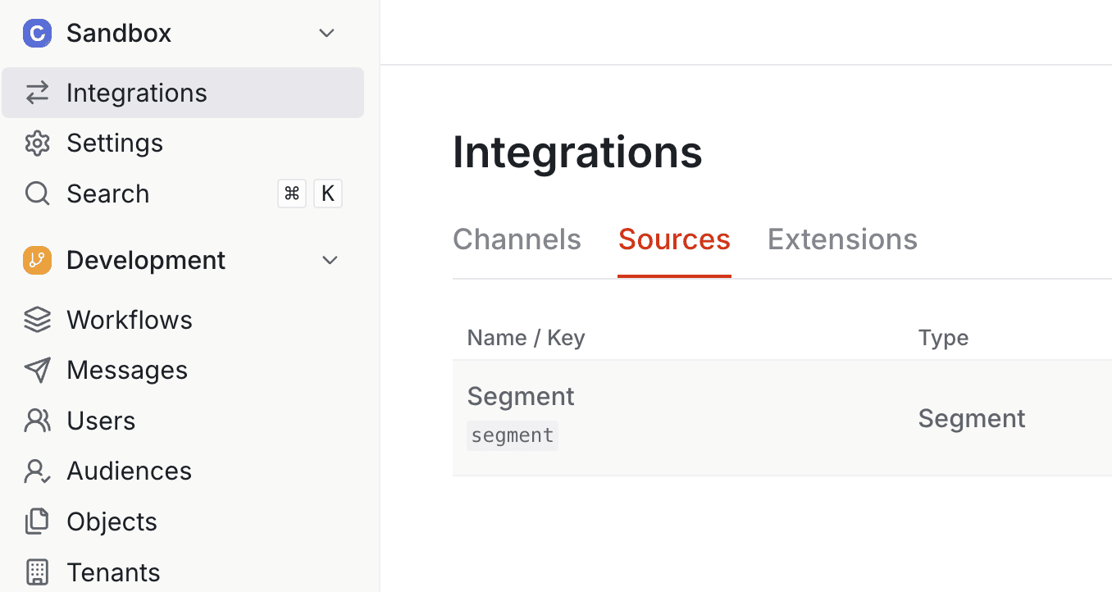The height and width of the screenshot is (592, 1112).
Task: Click the Sandbox account logo icon
Action: (x=38, y=34)
